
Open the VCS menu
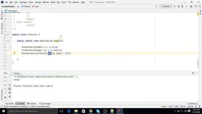(x=69, y=2)
